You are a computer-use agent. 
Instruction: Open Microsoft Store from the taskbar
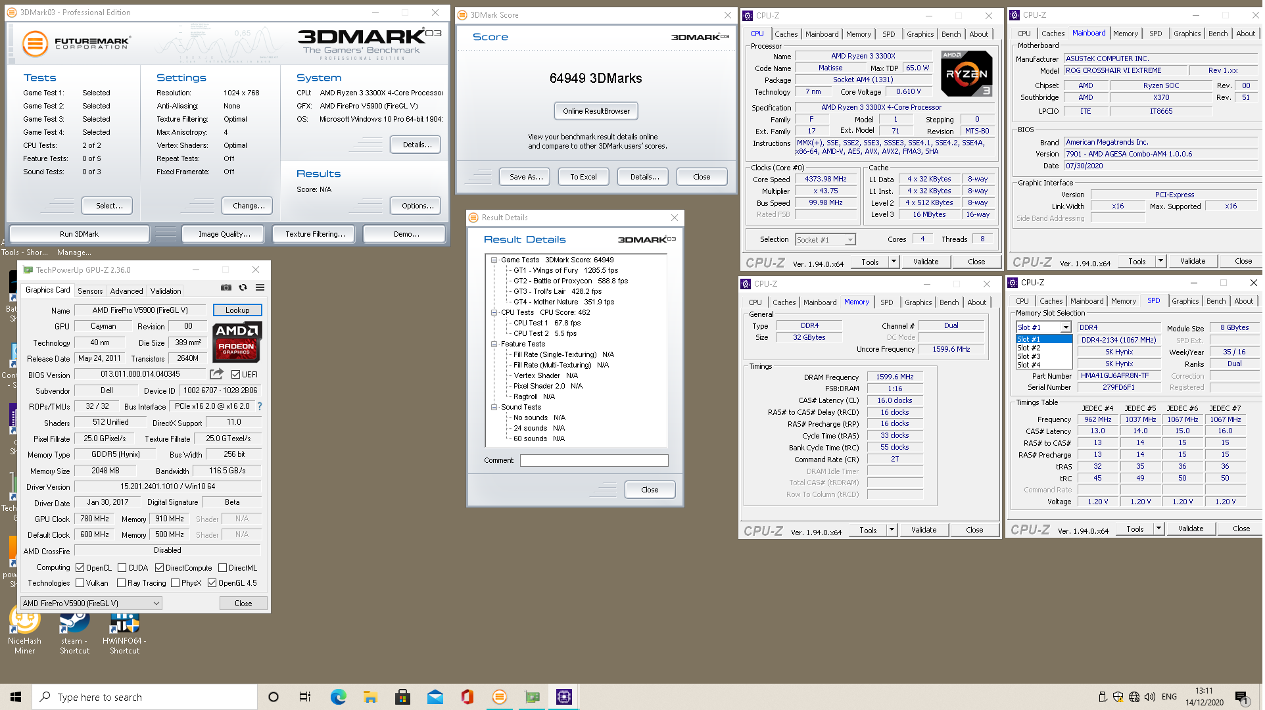click(x=402, y=697)
